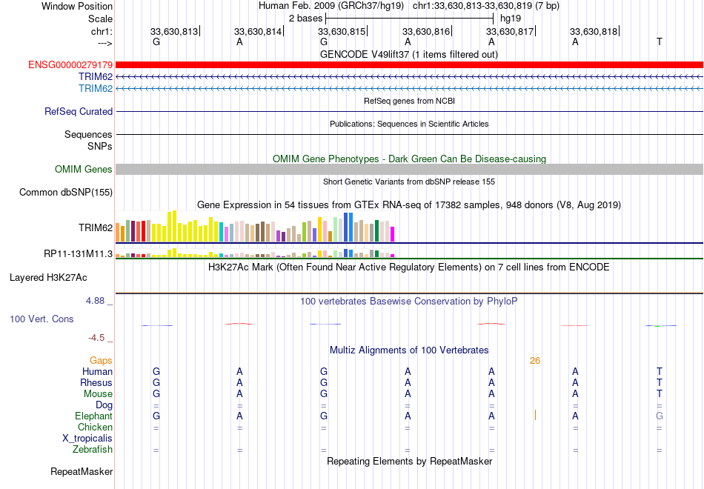704x489 pixels.
Task: Click the 33,630,815 base position ruler
Action: coord(342,31)
